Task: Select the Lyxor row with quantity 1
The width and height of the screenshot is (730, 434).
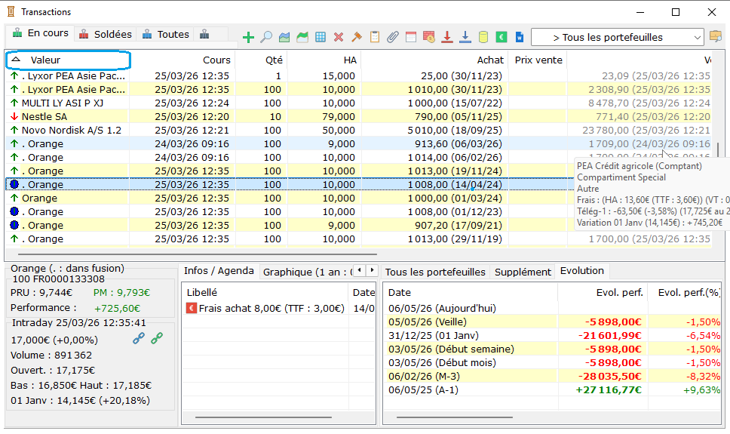Action: [x=358, y=76]
